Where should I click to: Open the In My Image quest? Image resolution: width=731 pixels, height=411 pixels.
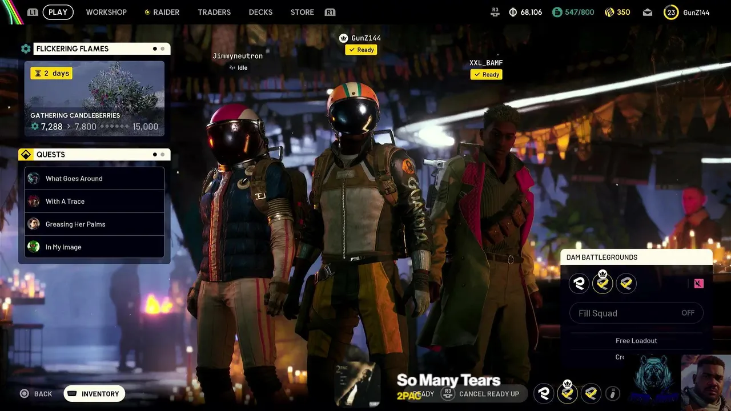pos(94,247)
